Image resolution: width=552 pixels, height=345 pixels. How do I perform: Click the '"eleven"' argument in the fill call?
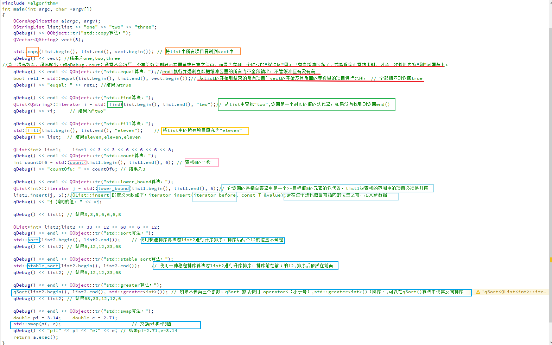tap(126, 130)
